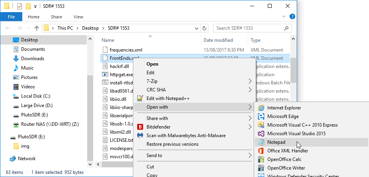Click the properties checkmark quick access icon

[x=20, y=6]
